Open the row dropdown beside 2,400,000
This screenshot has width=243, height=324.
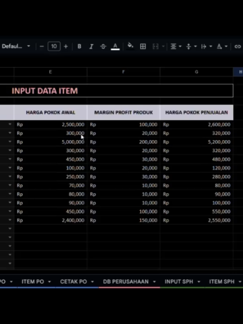point(10,220)
